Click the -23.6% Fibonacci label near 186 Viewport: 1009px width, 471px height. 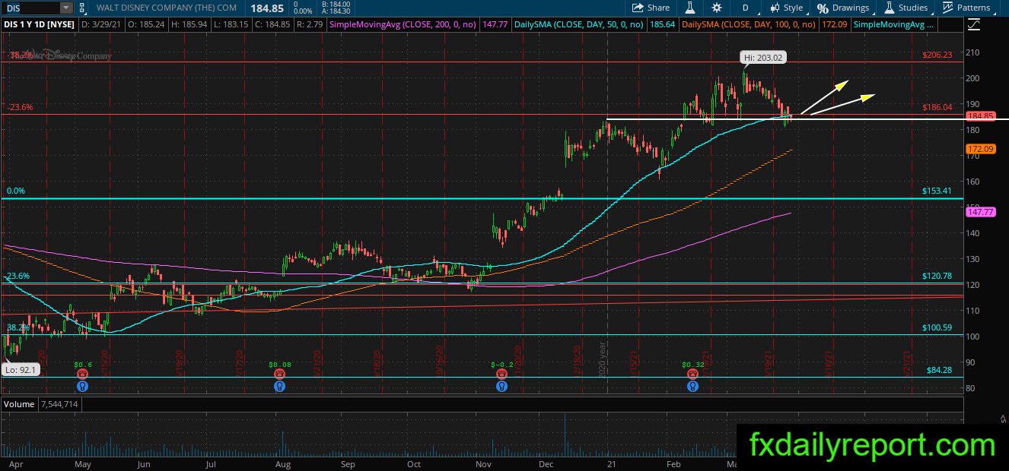coord(19,107)
